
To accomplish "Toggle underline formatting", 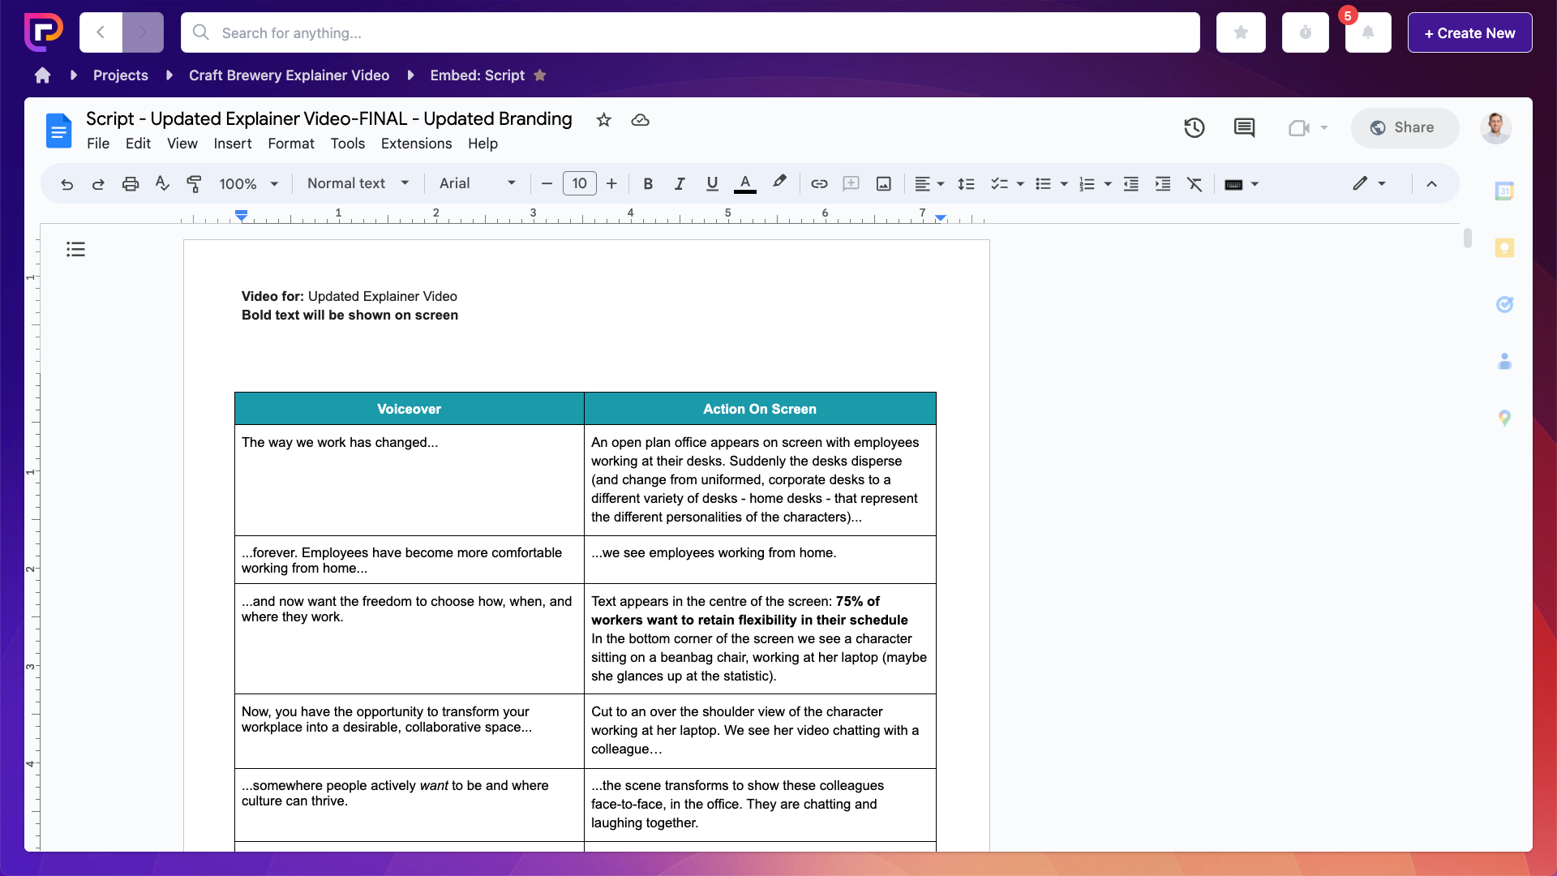I will [x=712, y=184].
